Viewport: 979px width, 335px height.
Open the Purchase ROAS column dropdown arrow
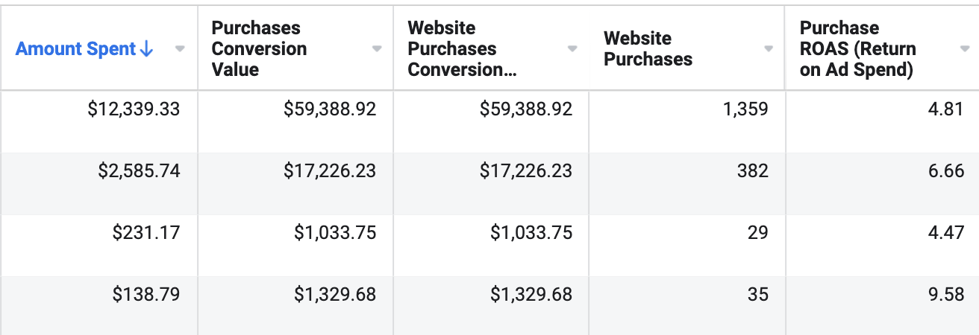964,49
